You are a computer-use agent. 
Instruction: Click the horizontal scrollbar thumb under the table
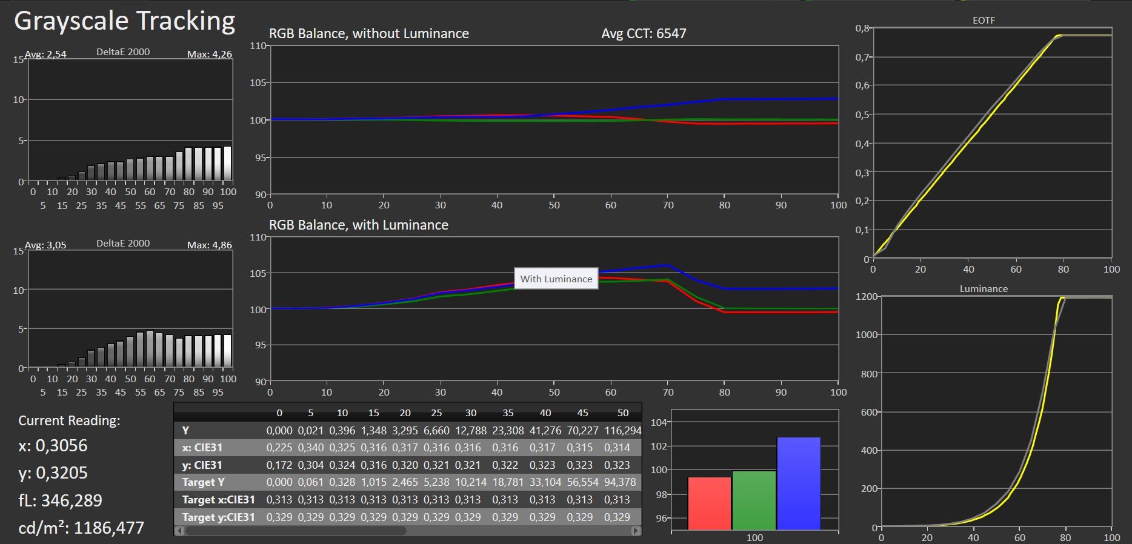point(296,531)
